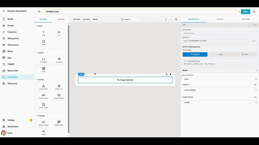Open the Image Position dropdown
Image resolution: width=259 pixels, height=145 pixels.
click(220, 102)
